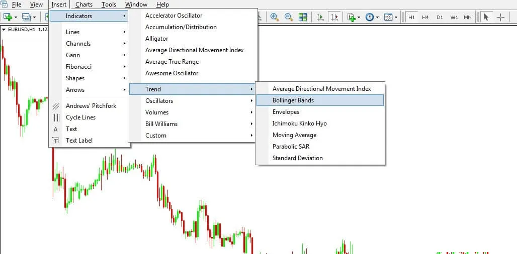Choose Andrews' Pitchfork drawing tool
Viewport: 517px width, 254px height.
89,105
